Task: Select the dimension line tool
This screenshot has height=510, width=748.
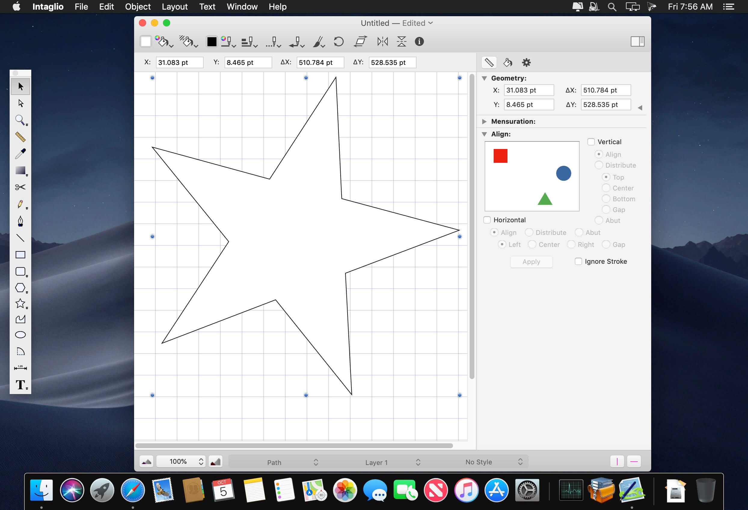Action: (21, 368)
